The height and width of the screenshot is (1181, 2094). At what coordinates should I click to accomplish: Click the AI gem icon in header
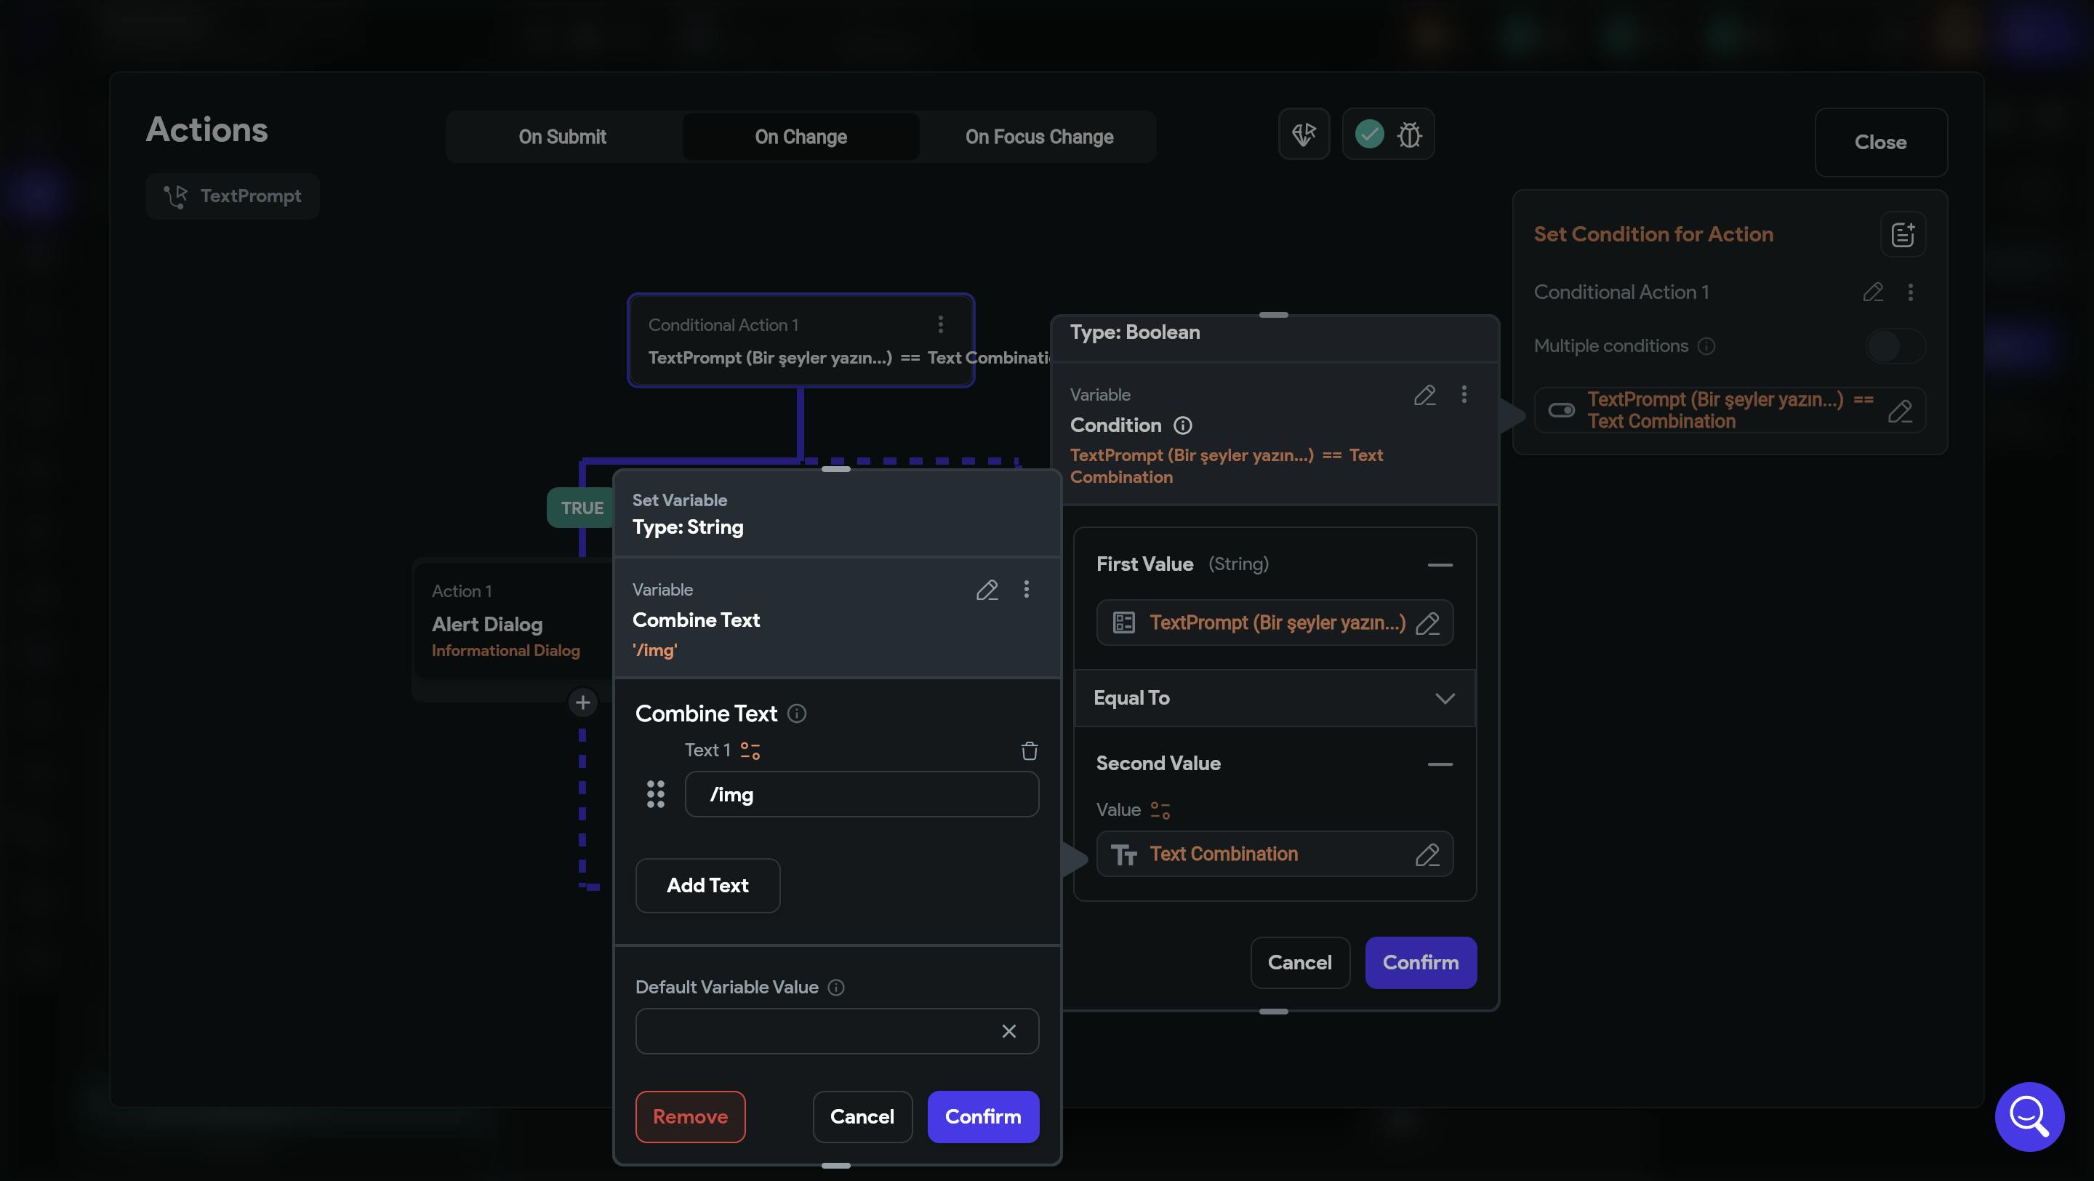point(1304,134)
